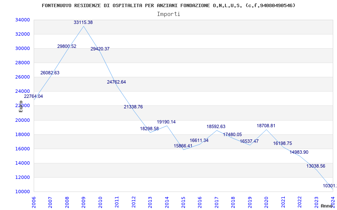Click y-axis value 32000
Screen dimensions: 337x210
(x=23, y=34)
